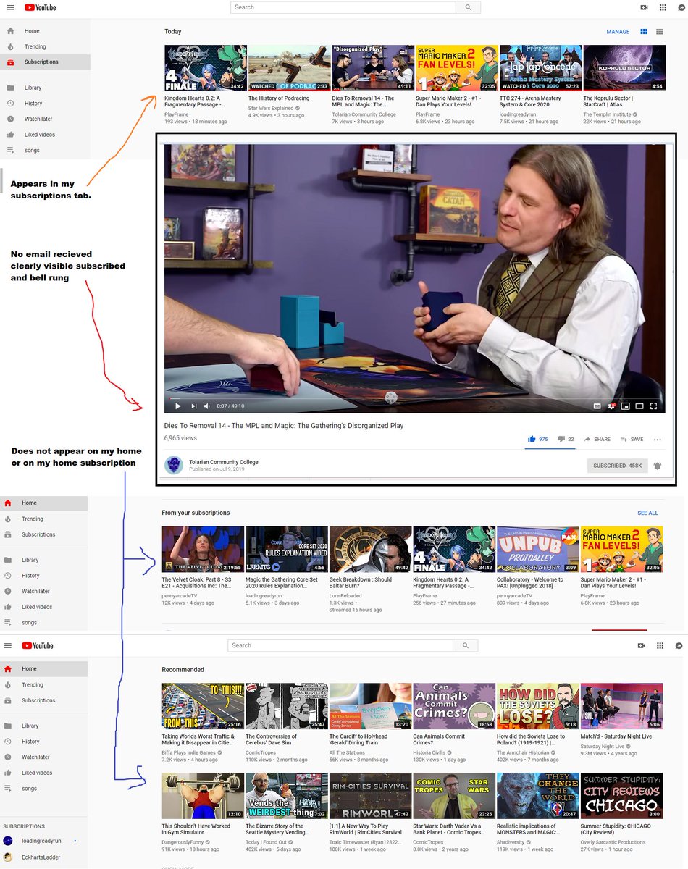Screen dimensions: 688x869
Task: Open the TTC 274 Arena Mastery thumbnail
Action: tap(540, 68)
